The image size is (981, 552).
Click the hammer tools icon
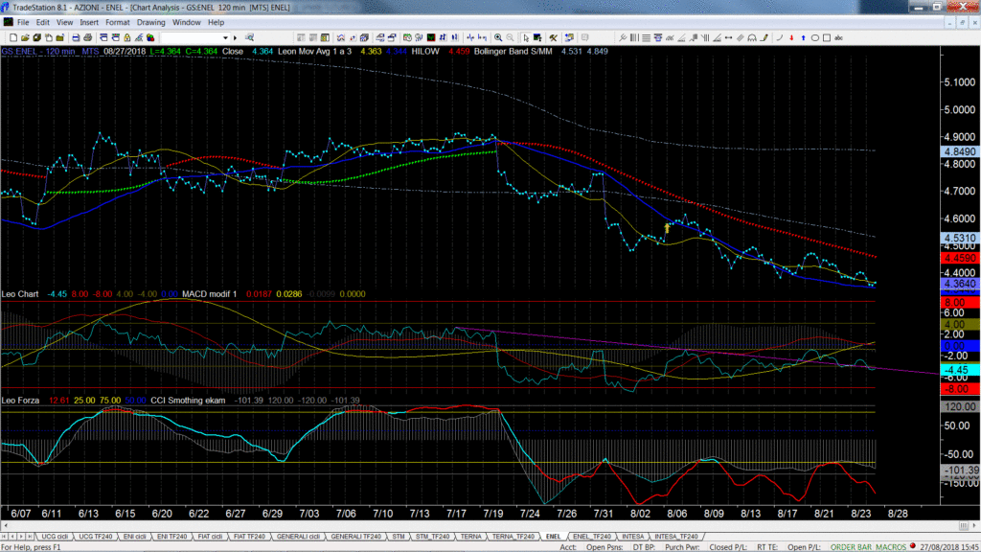(x=553, y=38)
